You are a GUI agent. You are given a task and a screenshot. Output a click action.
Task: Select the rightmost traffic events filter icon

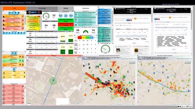tap(24, 33)
